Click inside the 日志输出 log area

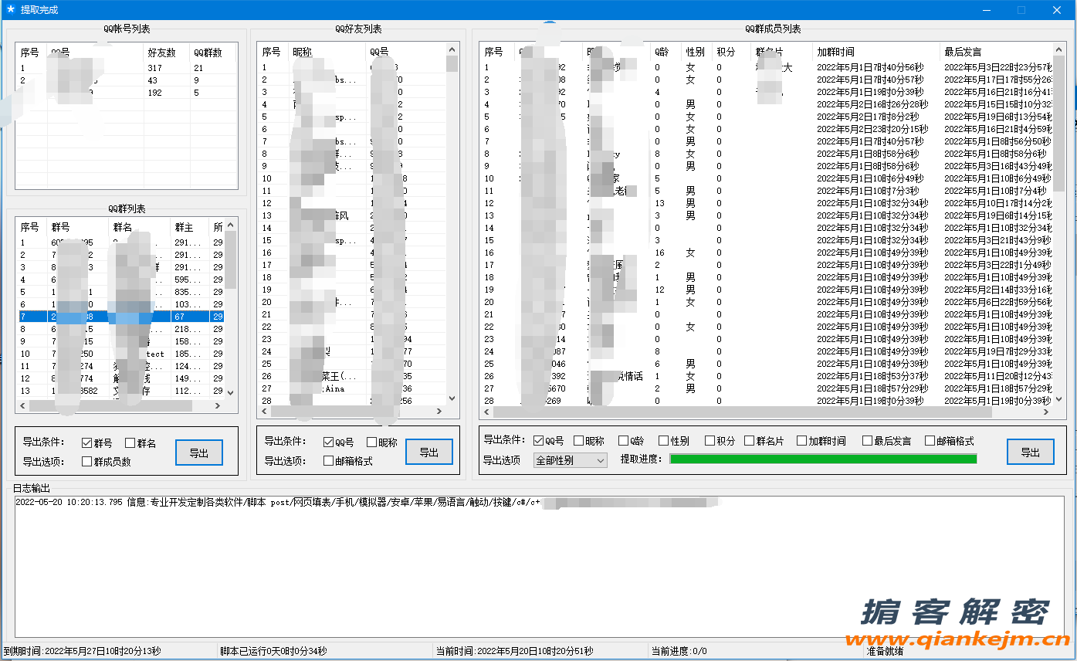[x=539, y=567]
